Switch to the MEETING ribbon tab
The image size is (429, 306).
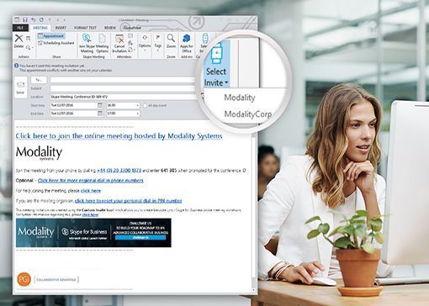(x=40, y=28)
